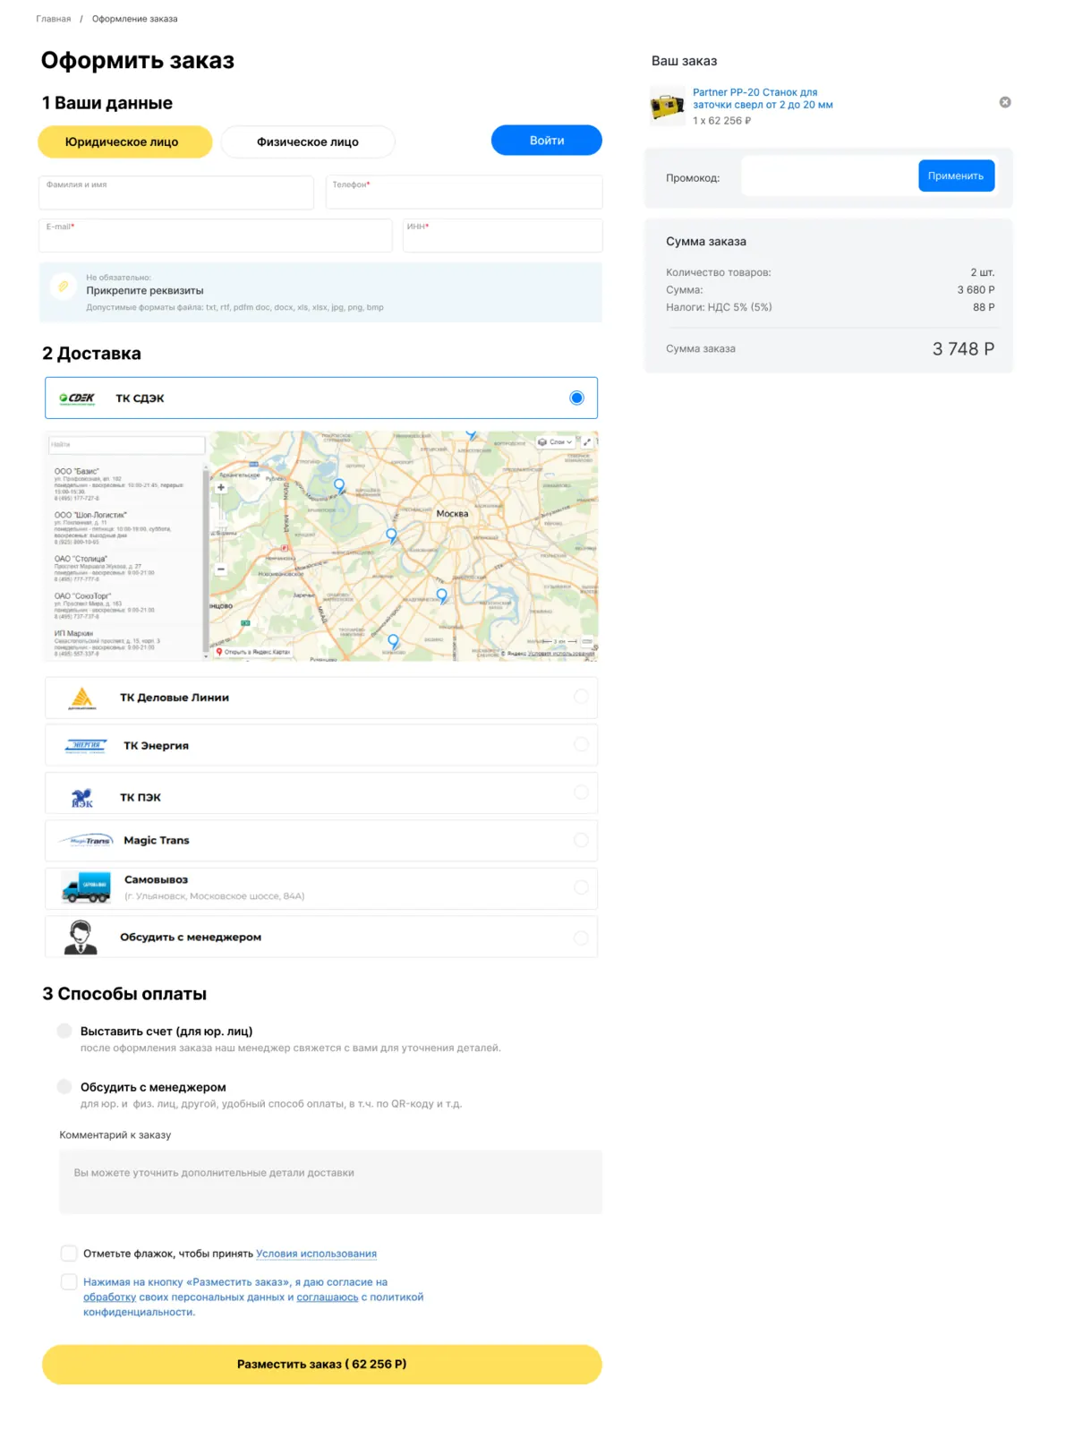Viewport: 1074px width, 1447px height.
Task: Submit with Разместить заказ button
Action: [x=322, y=1365]
